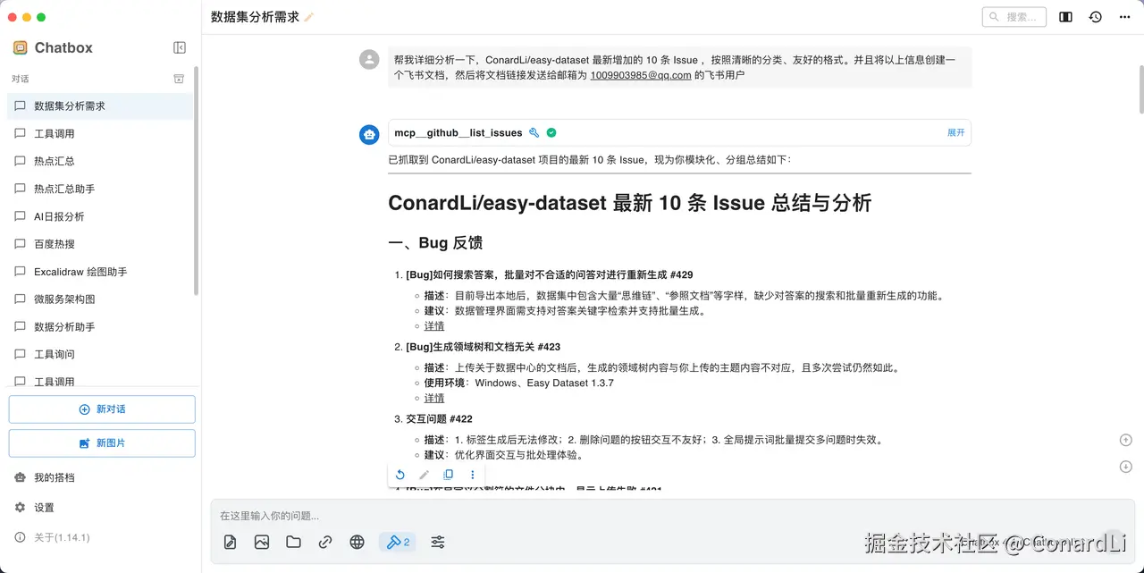
Task: Click the scroll to bottom arrow button
Action: pos(1126,467)
